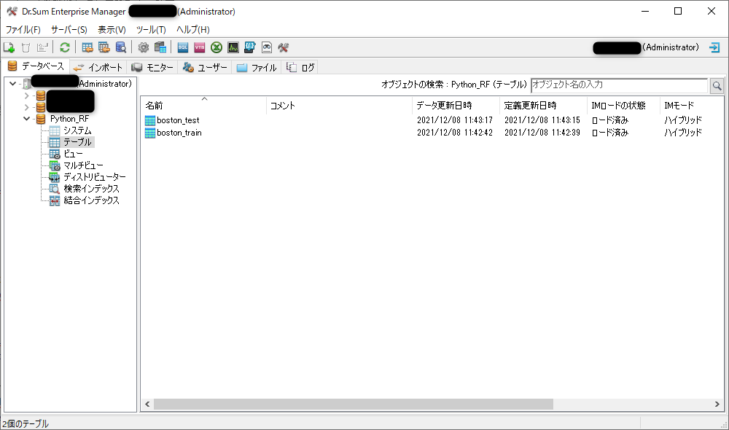Open the サーバー(S) menu
729x430 pixels.
[x=69, y=30]
